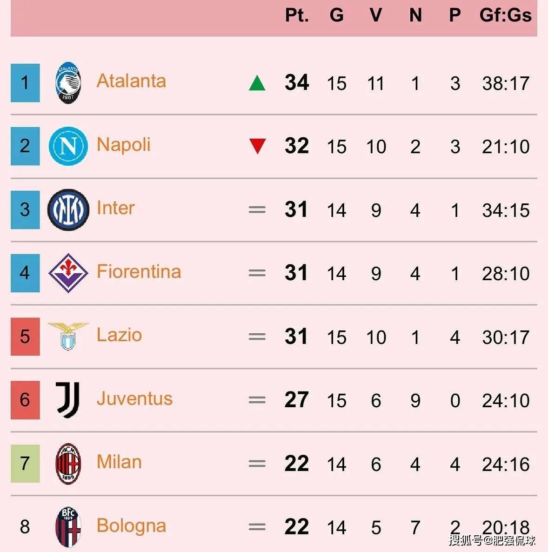Screen dimensions: 548x552
Task: Open the Atalanta team link
Action: 131,81
